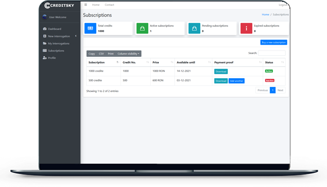Screen dimensions: 327x187
Task: Click the Subscriptions page heading
Action: (x=98, y=15)
